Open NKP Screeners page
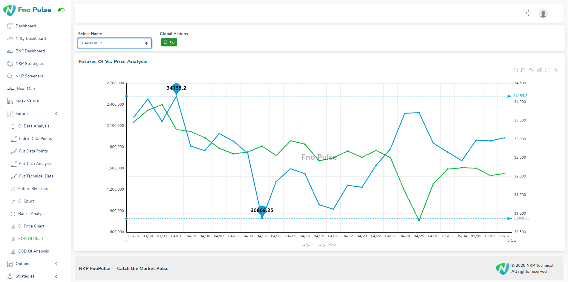Image resolution: width=568 pixels, height=282 pixels. [x=29, y=76]
